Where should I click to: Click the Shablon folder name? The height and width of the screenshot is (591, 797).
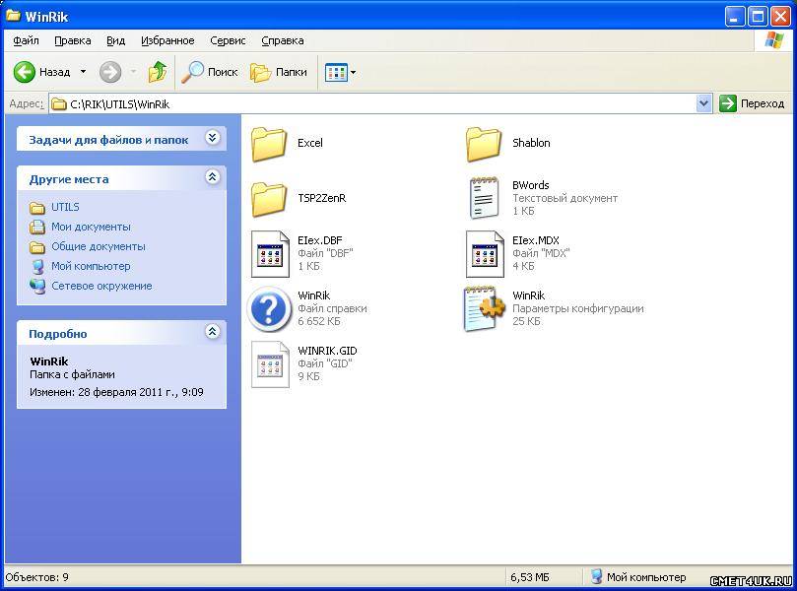(531, 143)
